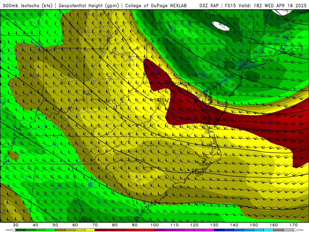Click the 90 knot value on color scale
Image resolution: width=309 pixels, height=232 pixels.
pyautogui.click(x=134, y=225)
